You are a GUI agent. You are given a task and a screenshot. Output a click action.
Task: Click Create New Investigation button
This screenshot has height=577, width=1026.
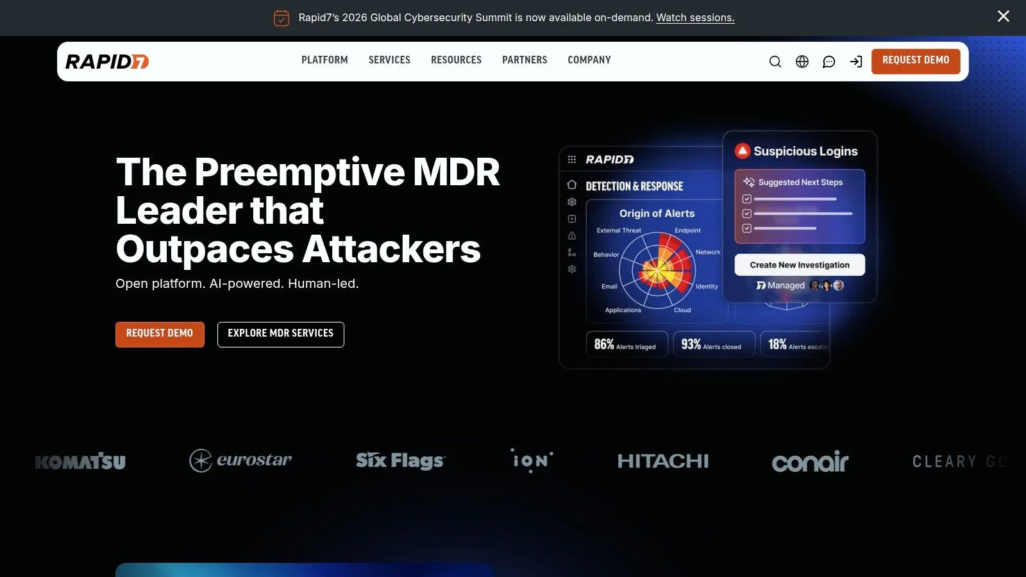pos(800,265)
